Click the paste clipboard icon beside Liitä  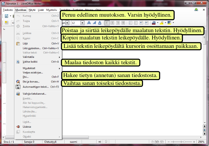click(18, 44)
